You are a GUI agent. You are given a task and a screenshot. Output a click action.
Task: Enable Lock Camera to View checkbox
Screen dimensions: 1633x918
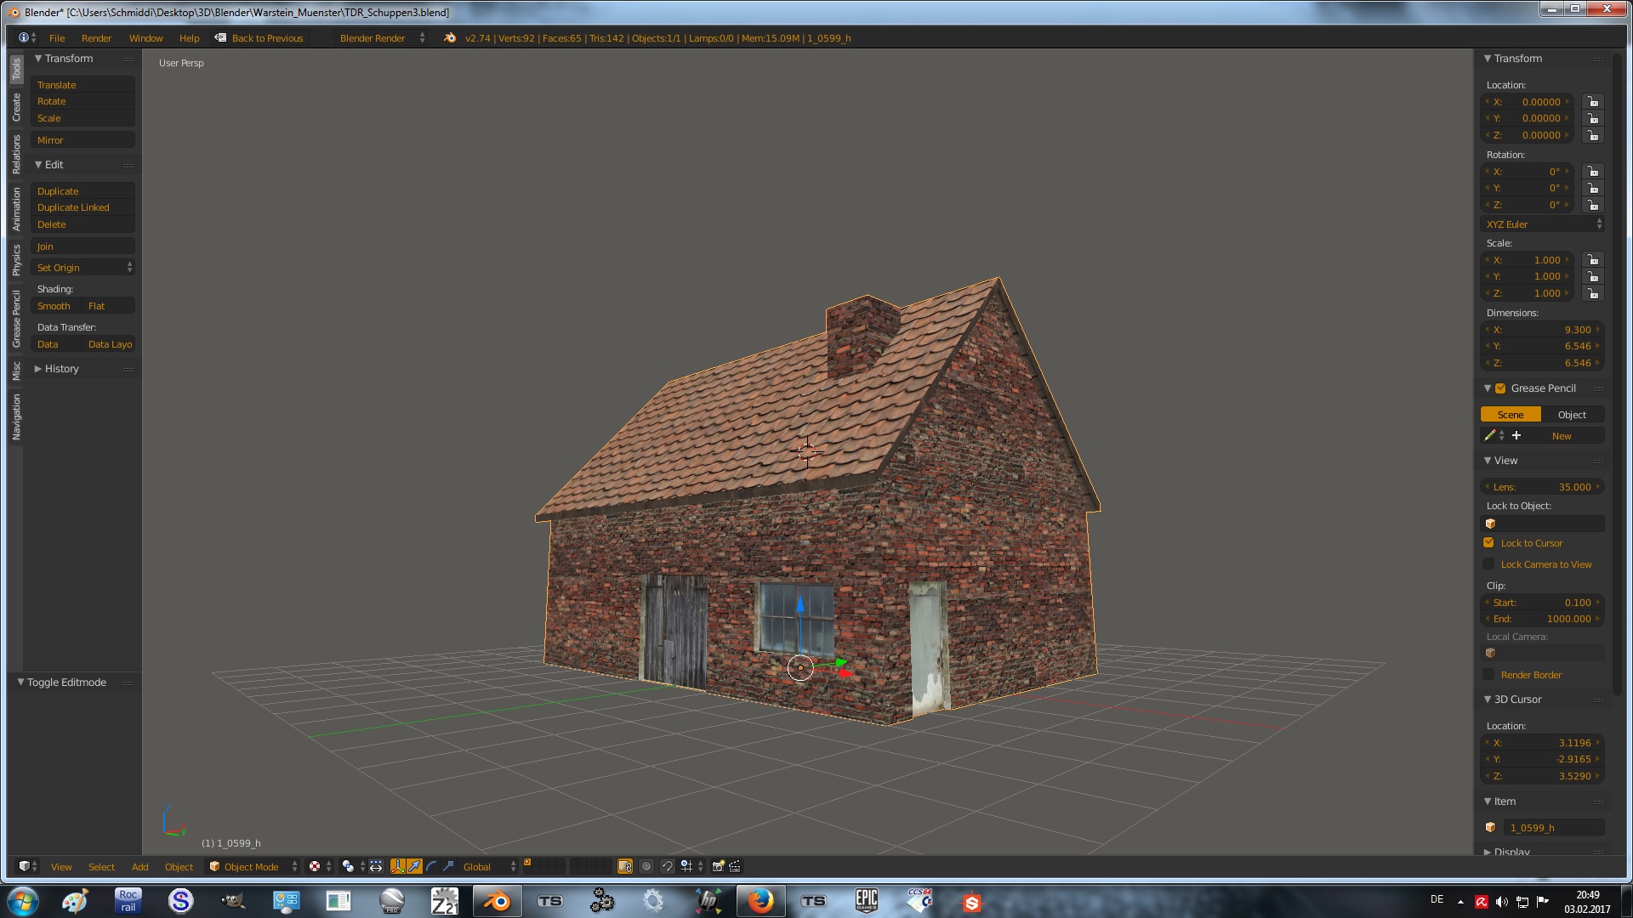(1488, 564)
